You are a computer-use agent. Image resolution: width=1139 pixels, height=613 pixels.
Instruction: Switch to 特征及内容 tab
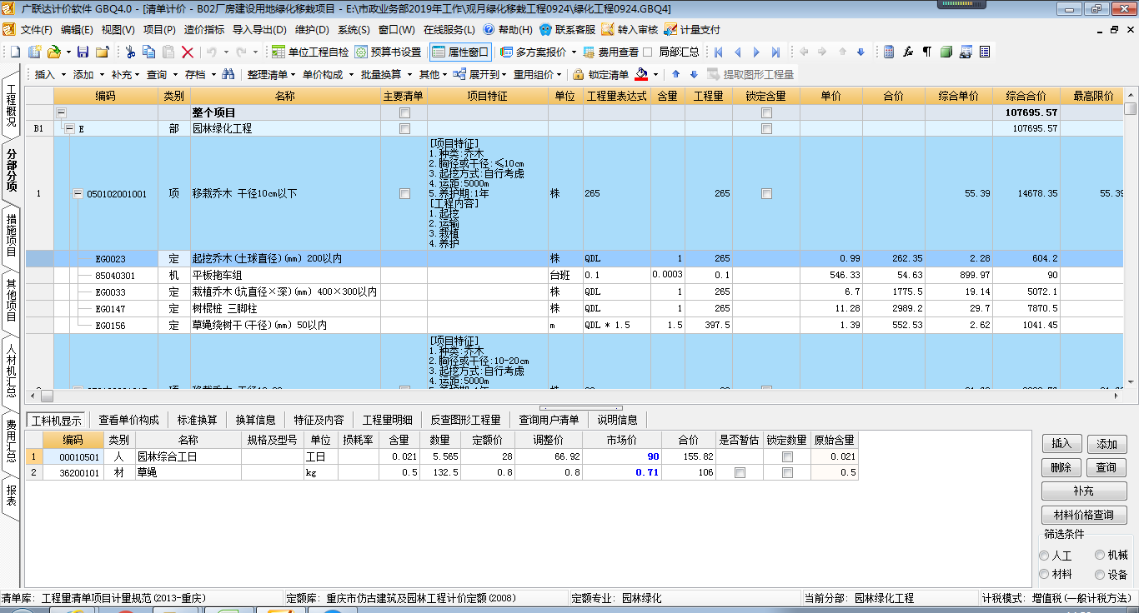tap(319, 420)
